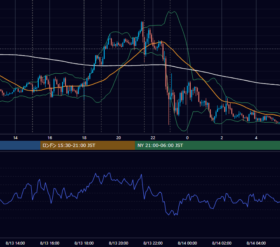Click the hour label 0 on upper axis
This screenshot has width=280, height=247.
[187, 138]
